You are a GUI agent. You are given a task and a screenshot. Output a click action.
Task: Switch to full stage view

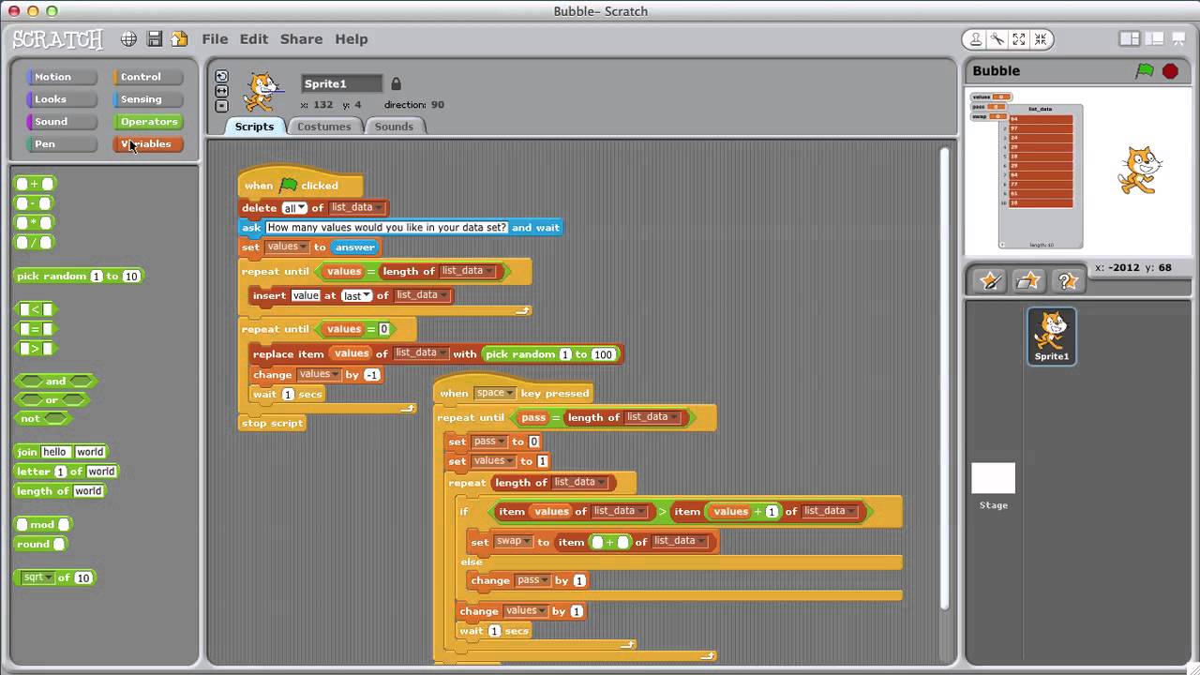[1155, 39]
